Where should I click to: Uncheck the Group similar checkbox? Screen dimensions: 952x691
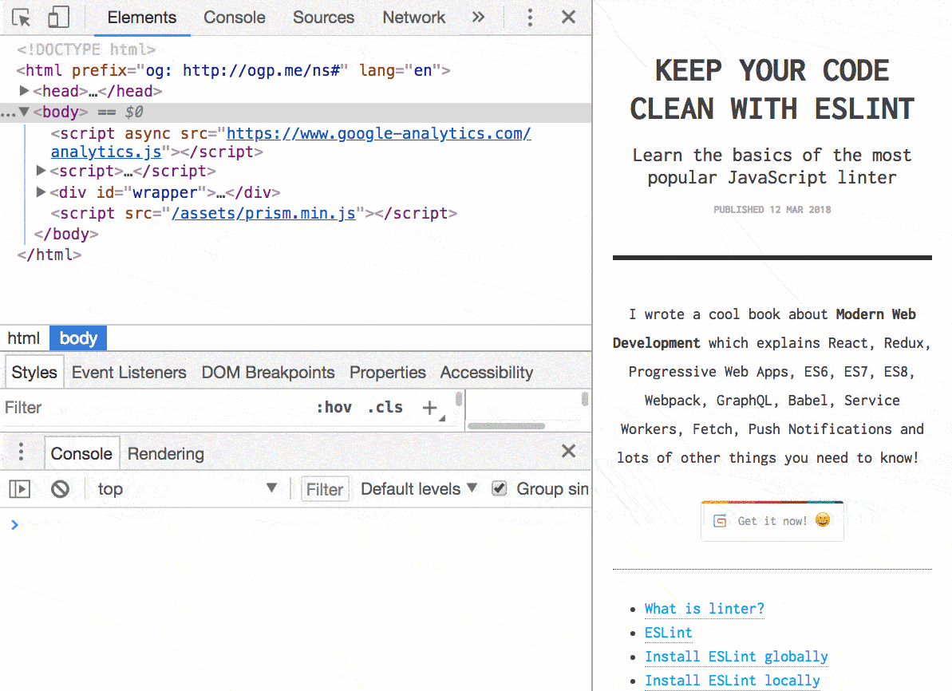click(499, 488)
